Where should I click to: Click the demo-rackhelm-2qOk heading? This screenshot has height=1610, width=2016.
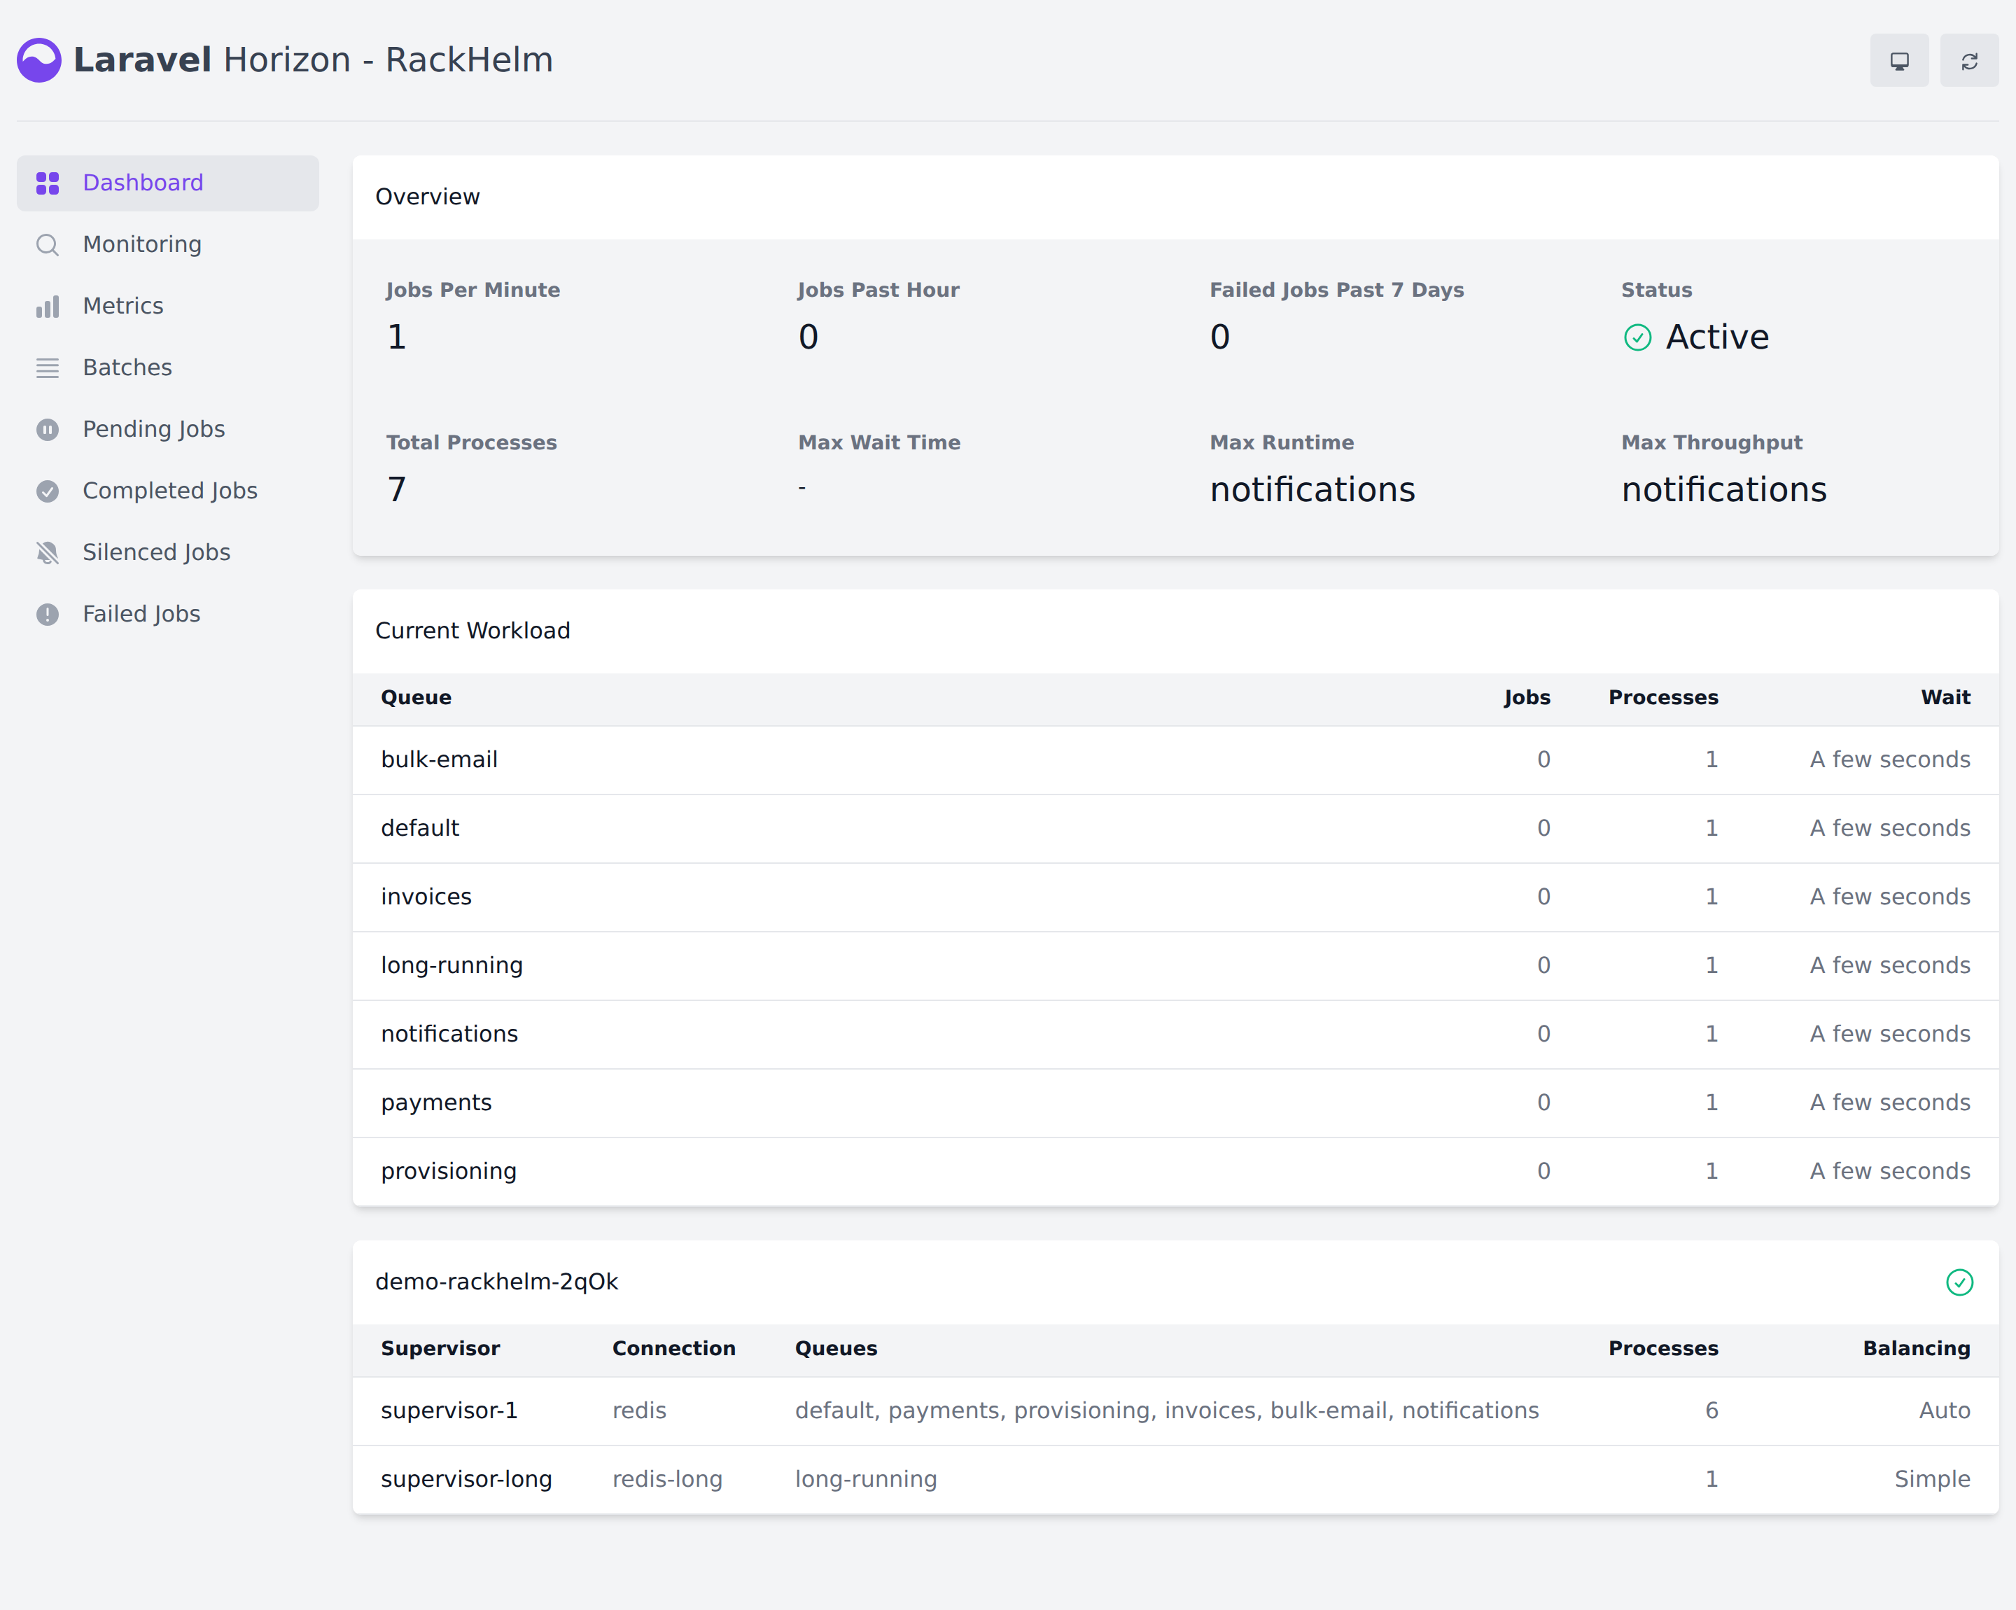(496, 1282)
